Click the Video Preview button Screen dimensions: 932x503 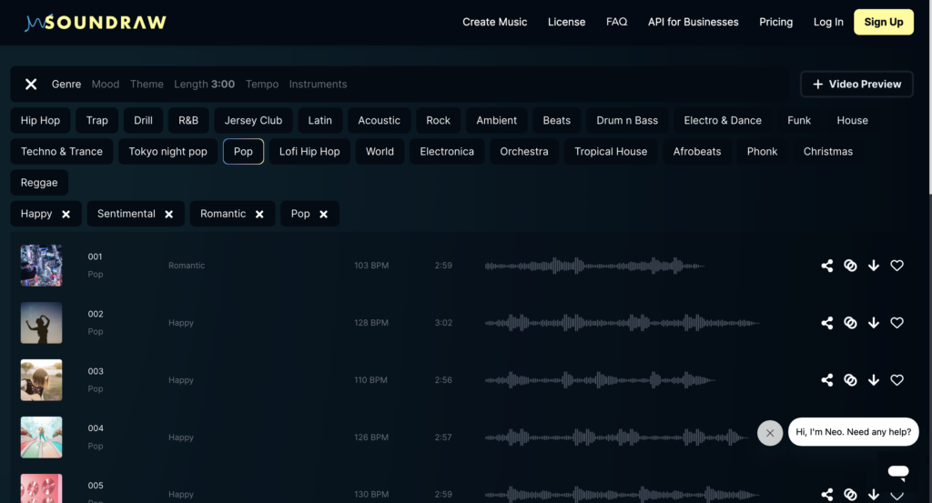856,84
